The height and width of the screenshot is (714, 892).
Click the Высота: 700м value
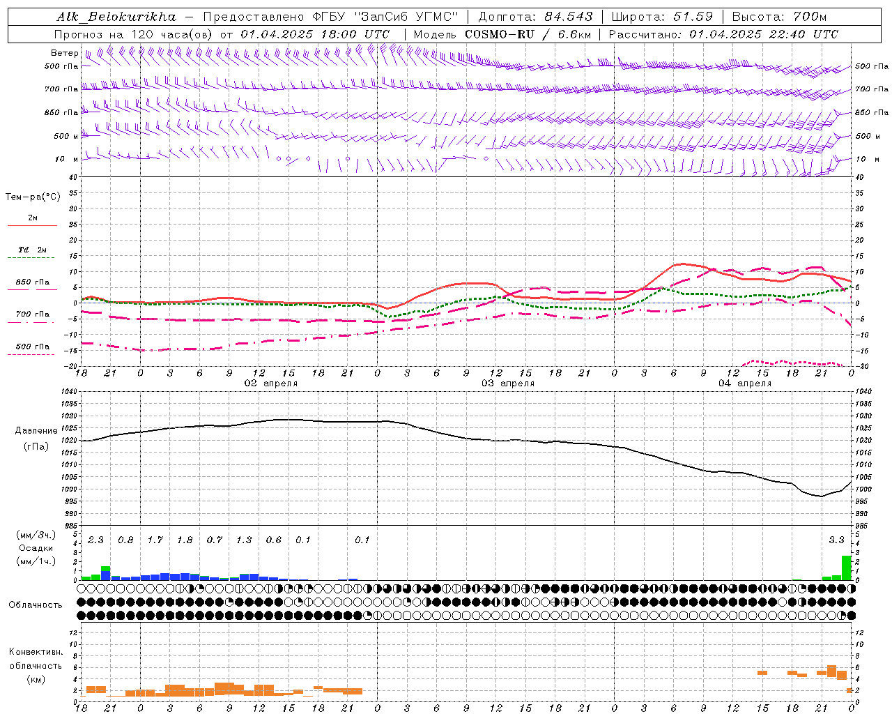point(780,17)
